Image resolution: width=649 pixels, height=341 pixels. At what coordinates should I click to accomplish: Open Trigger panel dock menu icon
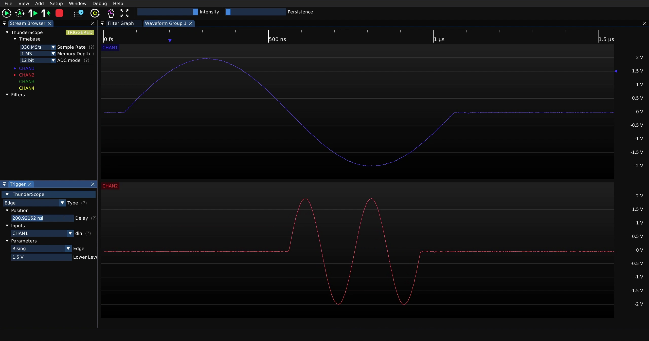[4, 184]
